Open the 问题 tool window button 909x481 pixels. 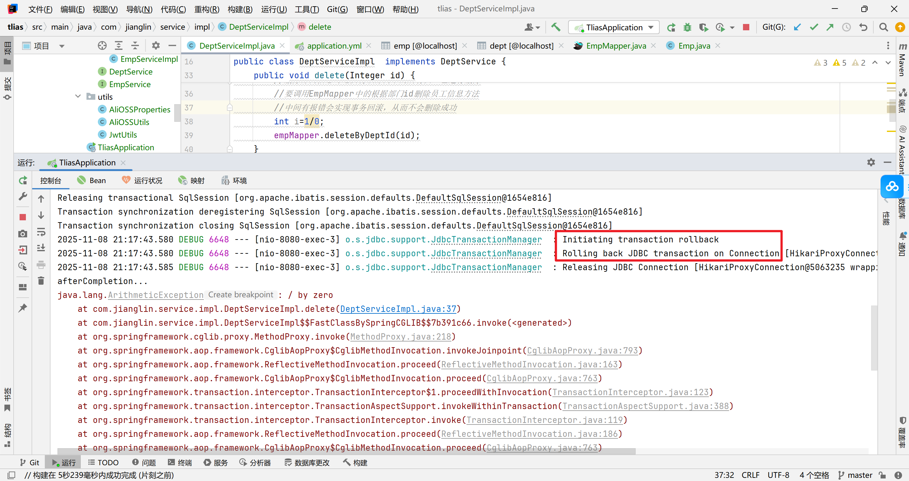(x=144, y=463)
